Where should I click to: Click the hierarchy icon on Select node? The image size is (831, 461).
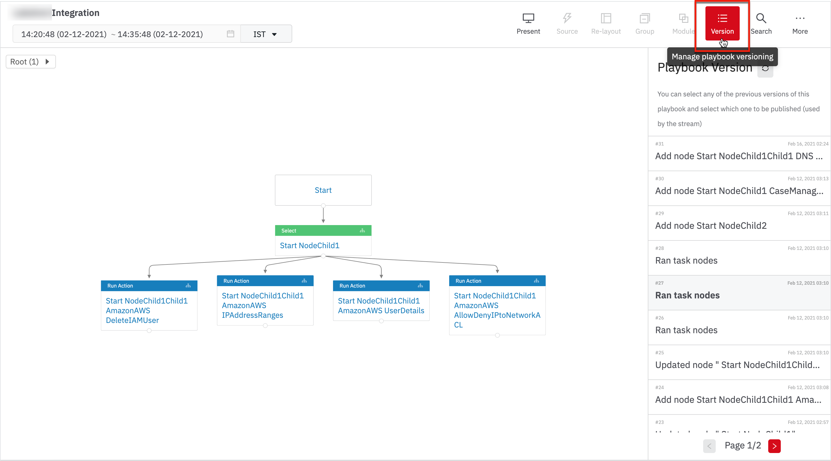362,230
